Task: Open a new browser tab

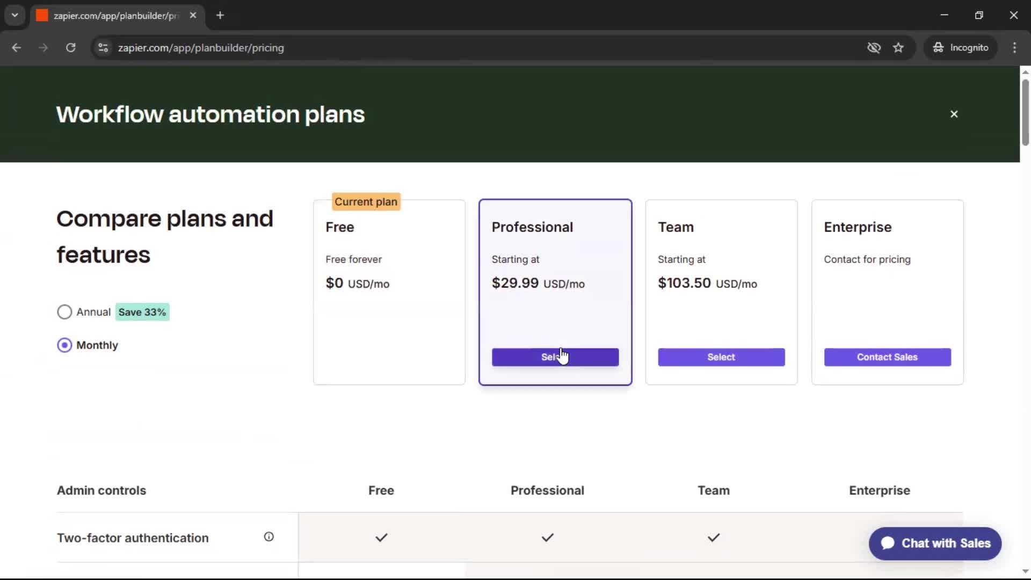Action: tap(220, 16)
